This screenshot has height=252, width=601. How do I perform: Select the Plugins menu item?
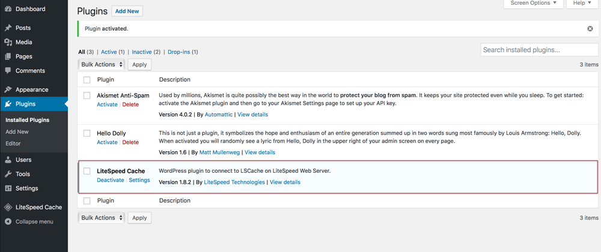tap(25, 104)
